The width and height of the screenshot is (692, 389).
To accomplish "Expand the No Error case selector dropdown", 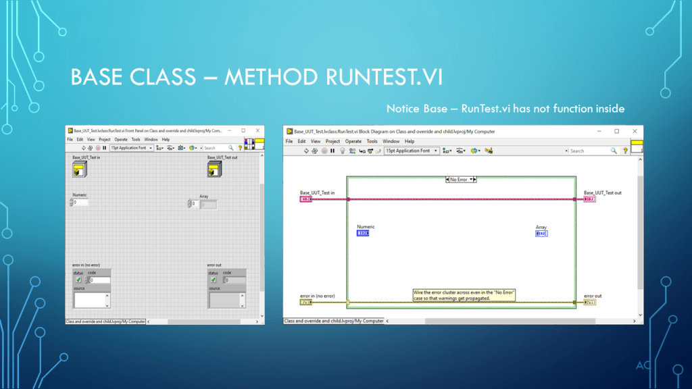I will tap(474, 180).
